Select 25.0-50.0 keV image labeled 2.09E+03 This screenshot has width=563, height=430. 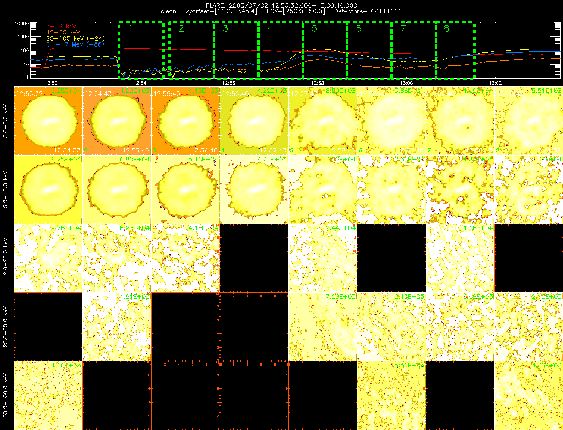(x=460, y=326)
